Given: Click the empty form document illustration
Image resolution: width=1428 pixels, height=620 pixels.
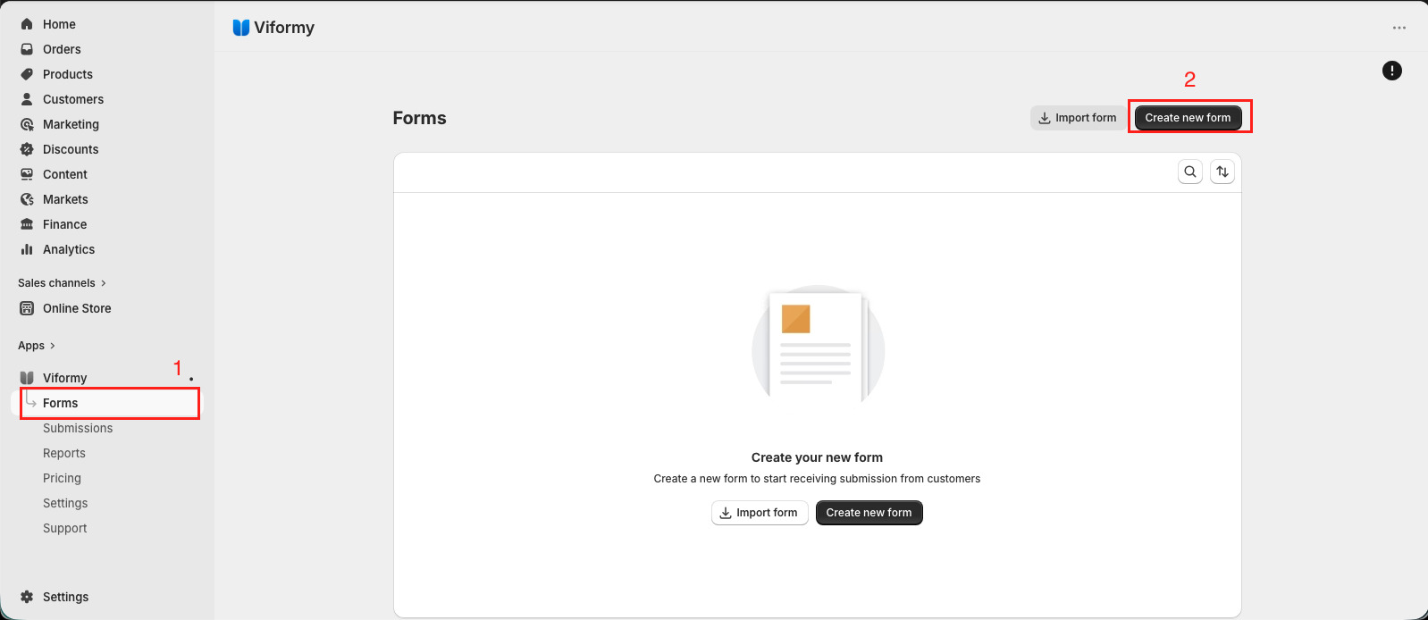Looking at the screenshot, I should click(819, 345).
